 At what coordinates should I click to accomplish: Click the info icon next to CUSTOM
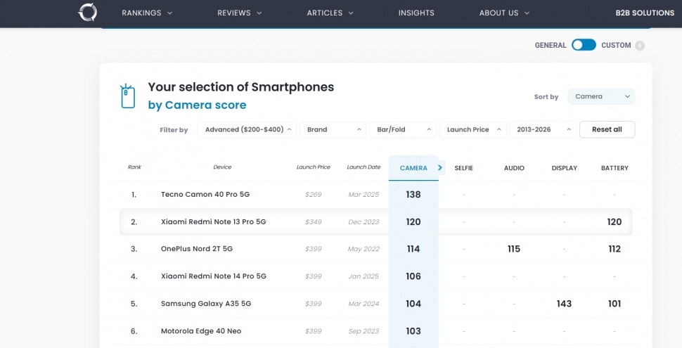coord(639,46)
